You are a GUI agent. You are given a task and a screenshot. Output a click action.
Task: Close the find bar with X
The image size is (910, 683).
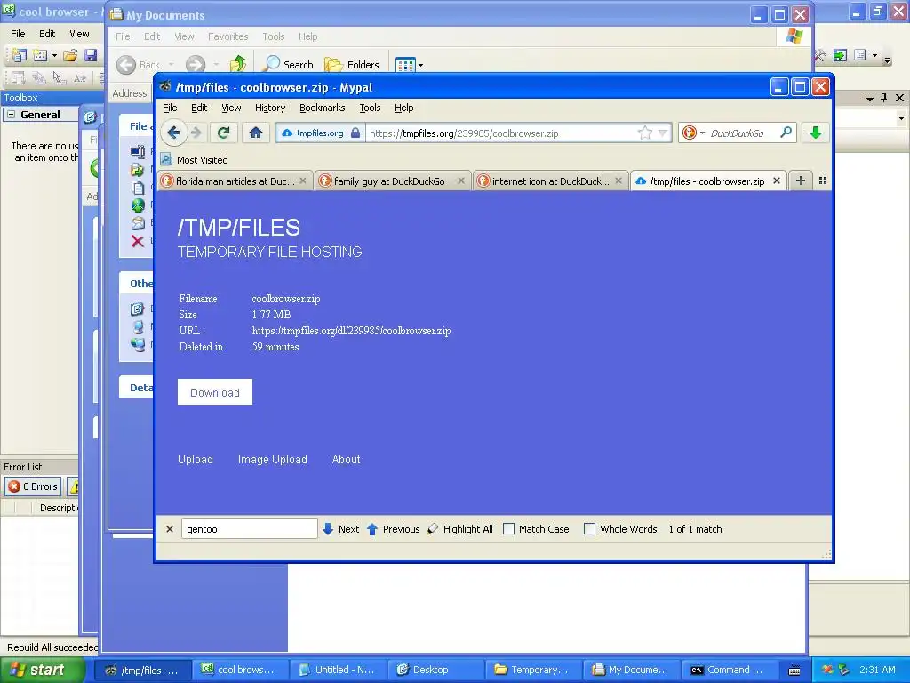[x=170, y=529]
